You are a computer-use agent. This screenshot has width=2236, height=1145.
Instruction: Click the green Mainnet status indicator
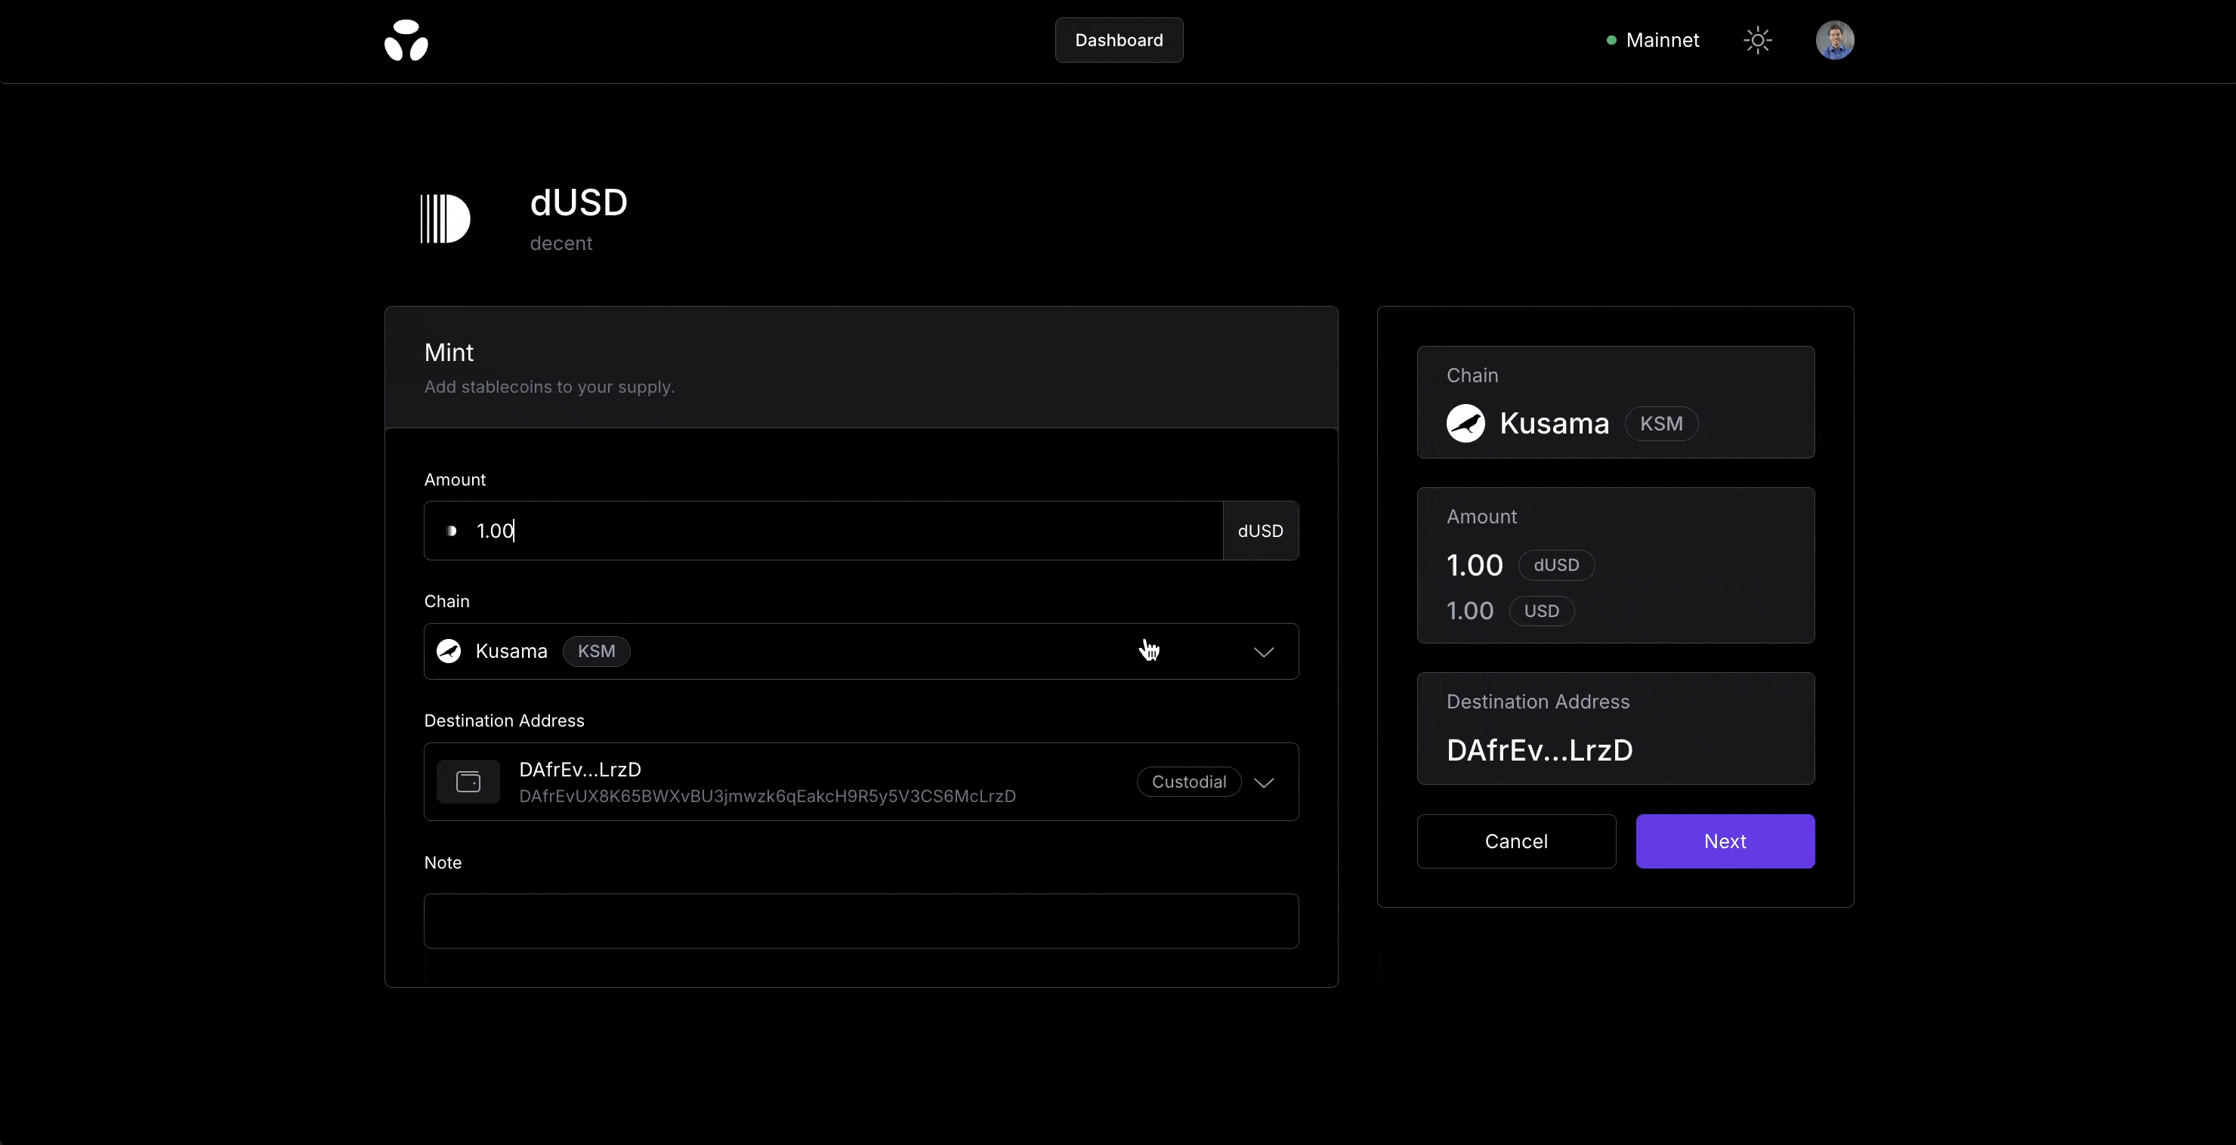1611,40
